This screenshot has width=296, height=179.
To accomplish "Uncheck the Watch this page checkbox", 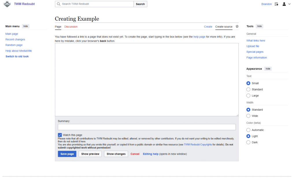I will [60, 135].
